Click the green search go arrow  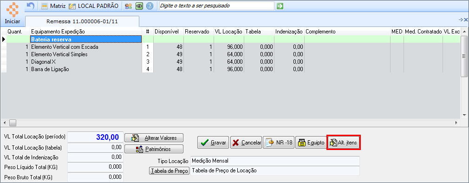coord(280,6)
